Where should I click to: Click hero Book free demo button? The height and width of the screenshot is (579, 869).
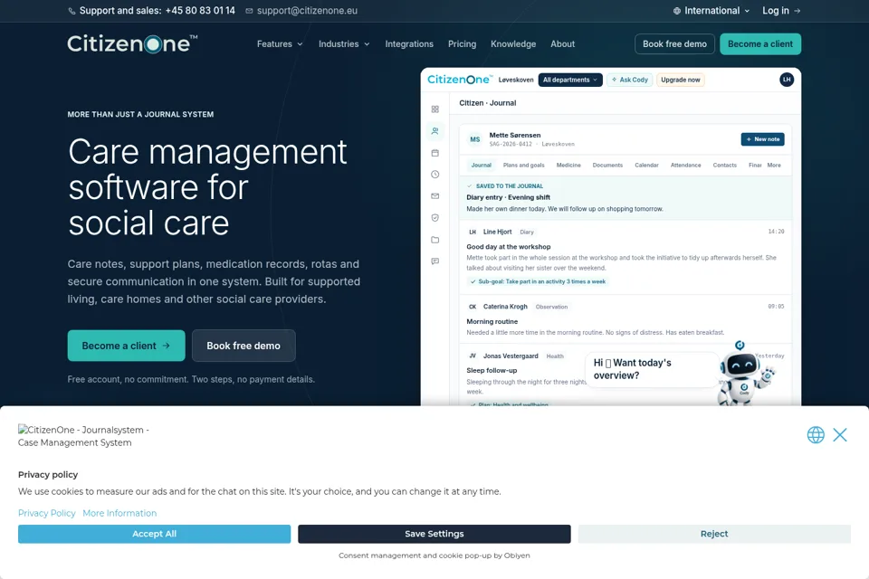pyautogui.click(x=244, y=346)
